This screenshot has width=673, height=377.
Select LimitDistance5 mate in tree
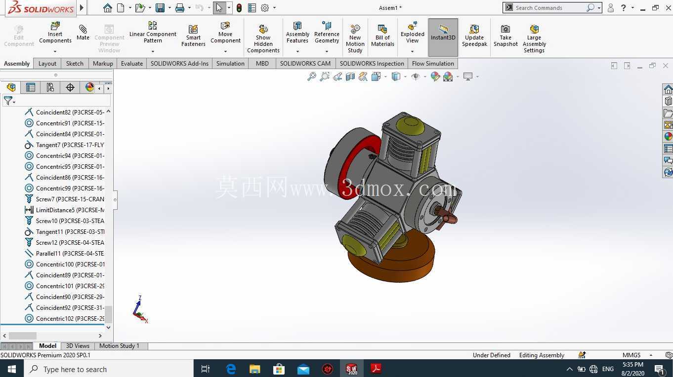click(65, 210)
